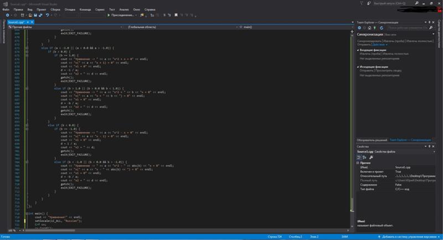This screenshot has width=443, height=240.
Task: Collapse the 'Входящие фиксации' section
Action: click(x=358, y=49)
